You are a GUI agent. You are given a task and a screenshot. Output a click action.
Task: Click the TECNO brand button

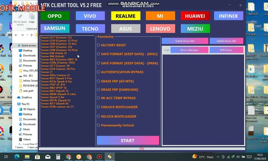coord(90,28)
